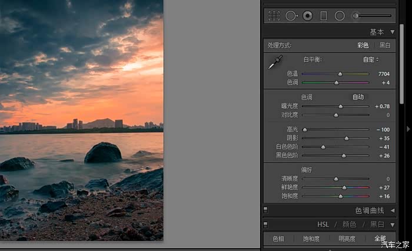Select the Spot Removal tool
The width and height of the screenshot is (412, 251).
tap(291, 16)
